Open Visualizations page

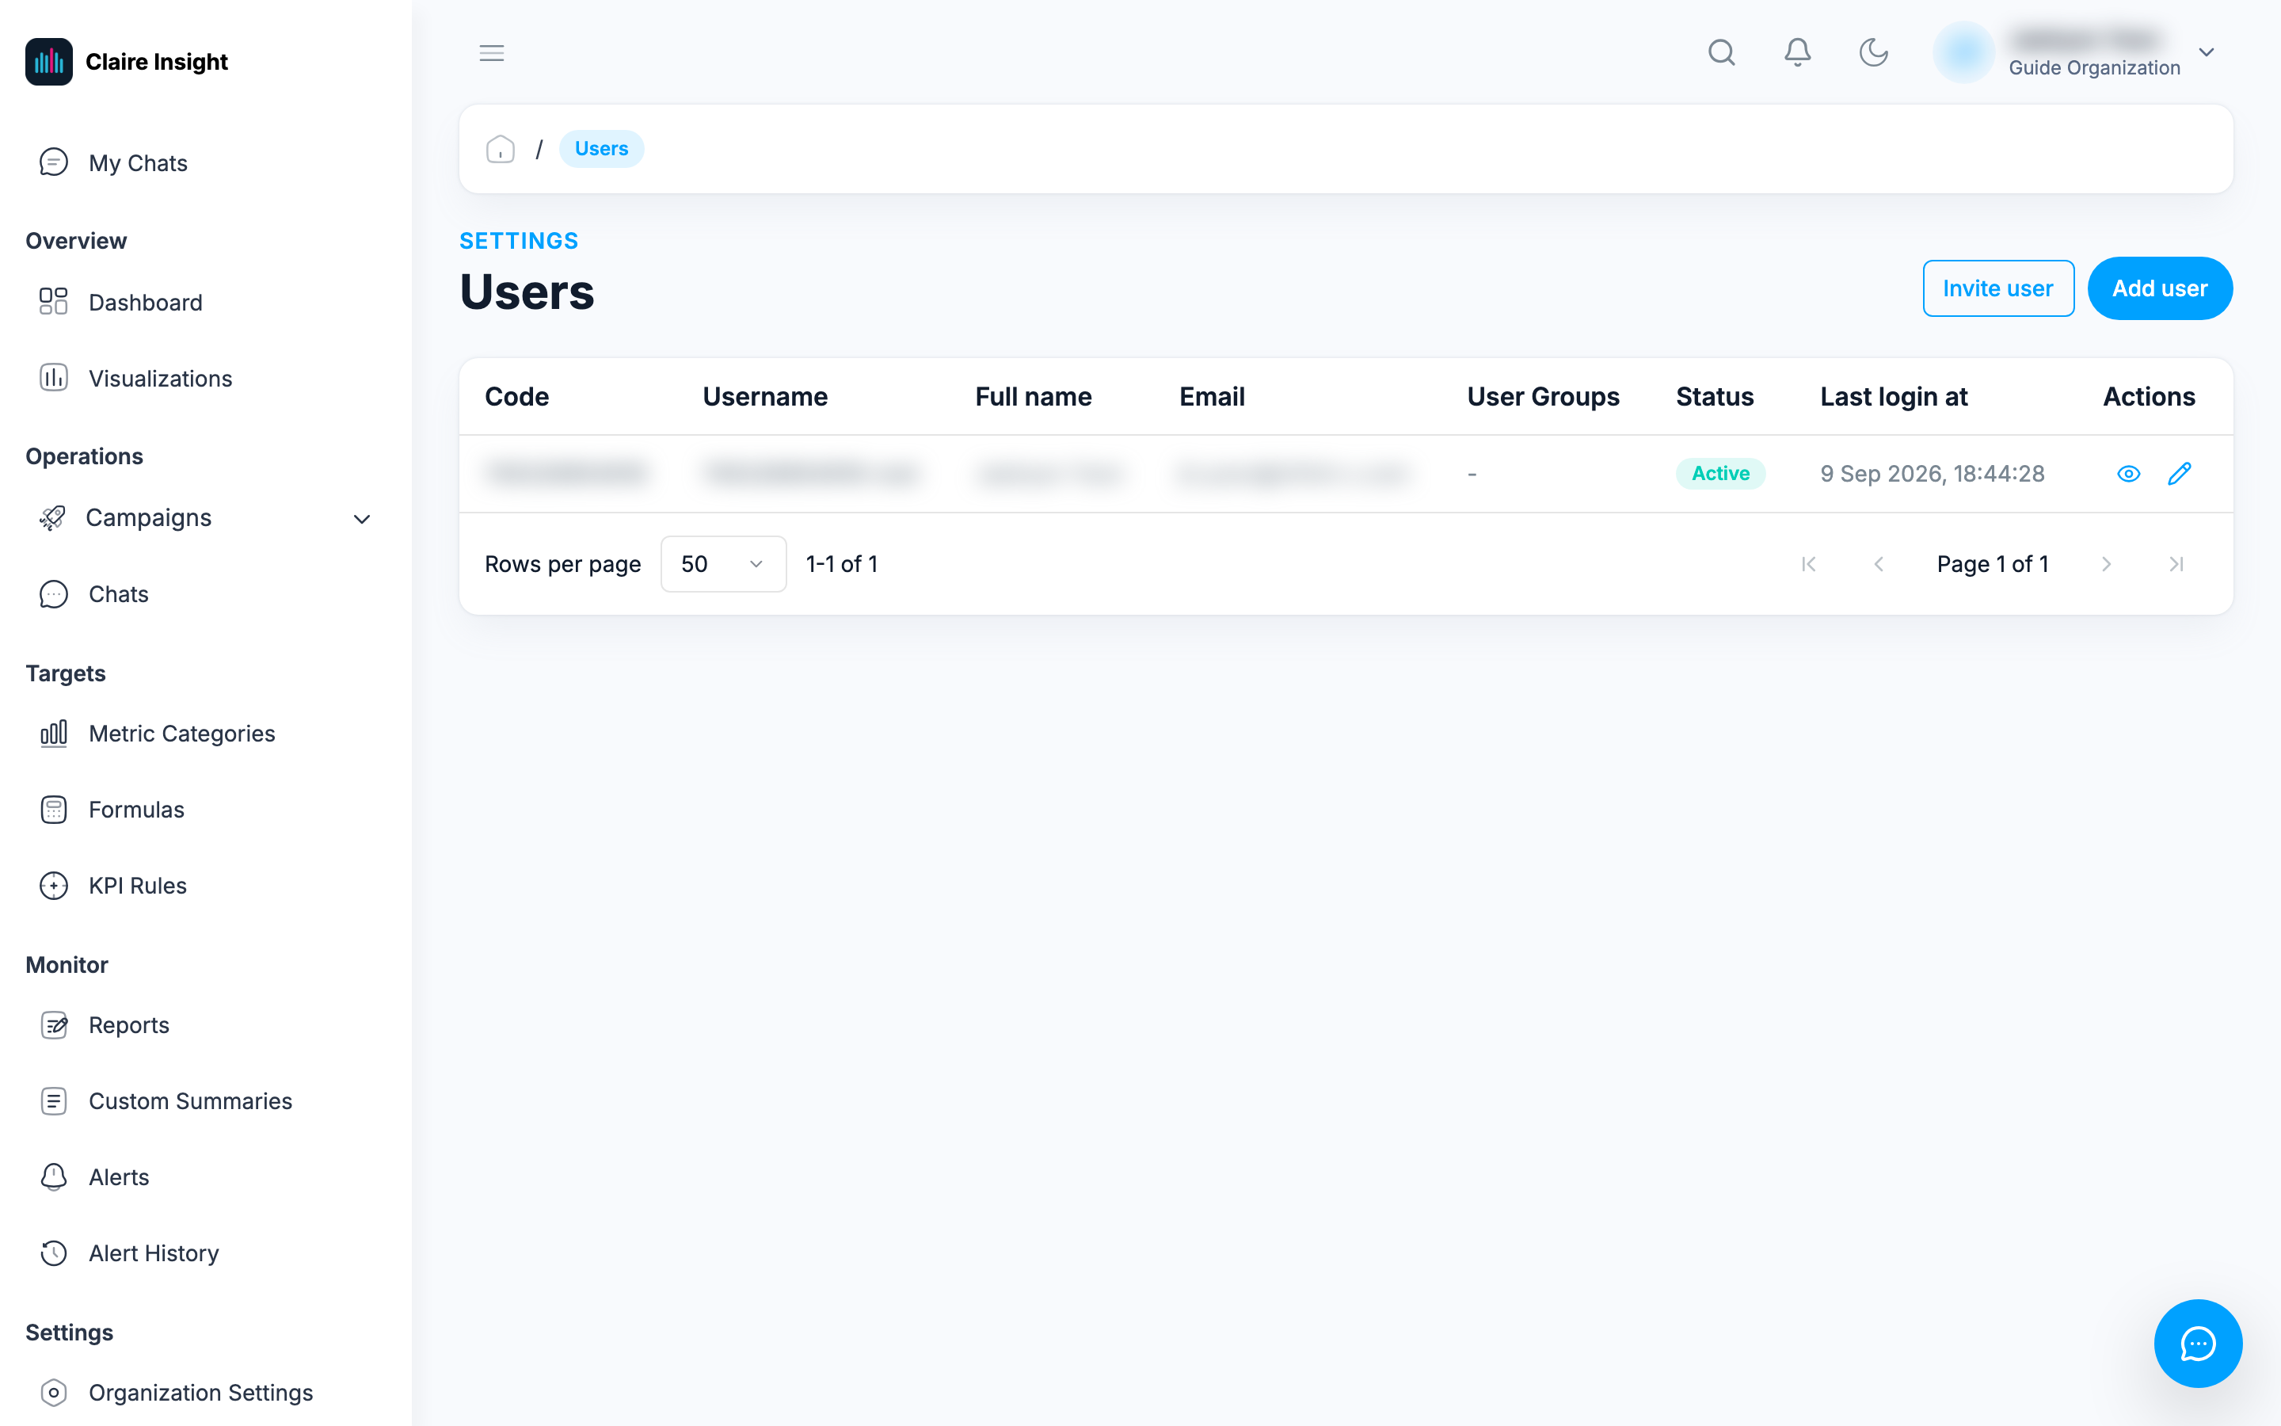pyautogui.click(x=160, y=378)
